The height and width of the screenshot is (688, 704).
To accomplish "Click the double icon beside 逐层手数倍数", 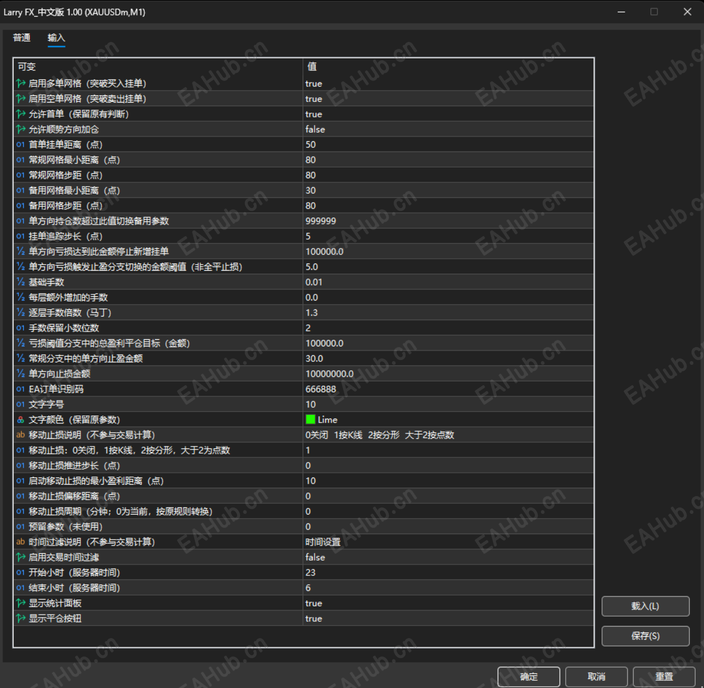I will click(21, 312).
